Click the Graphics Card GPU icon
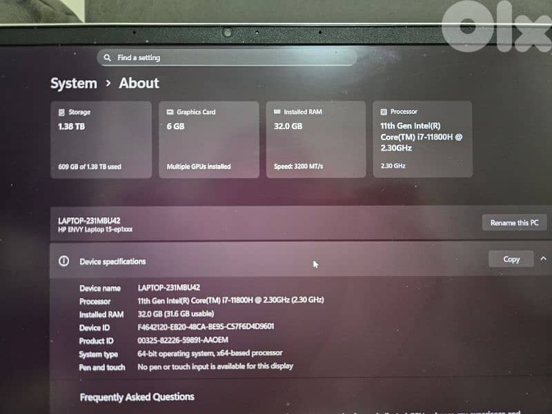The width and height of the screenshot is (552, 414). (170, 111)
